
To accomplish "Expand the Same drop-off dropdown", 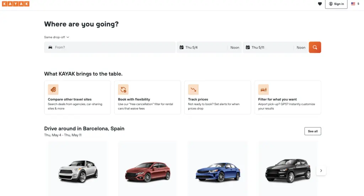I will click(57, 37).
